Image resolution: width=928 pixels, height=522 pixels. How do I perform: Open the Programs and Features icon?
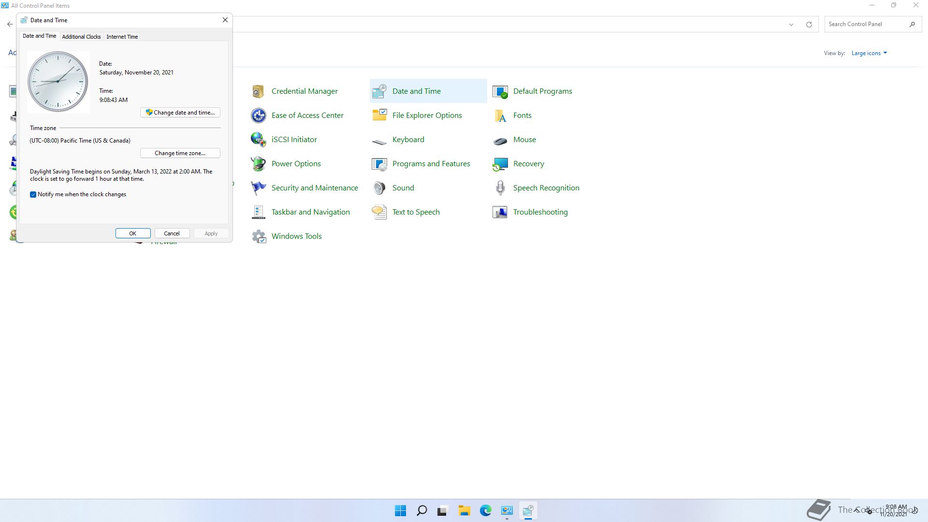pyautogui.click(x=379, y=163)
